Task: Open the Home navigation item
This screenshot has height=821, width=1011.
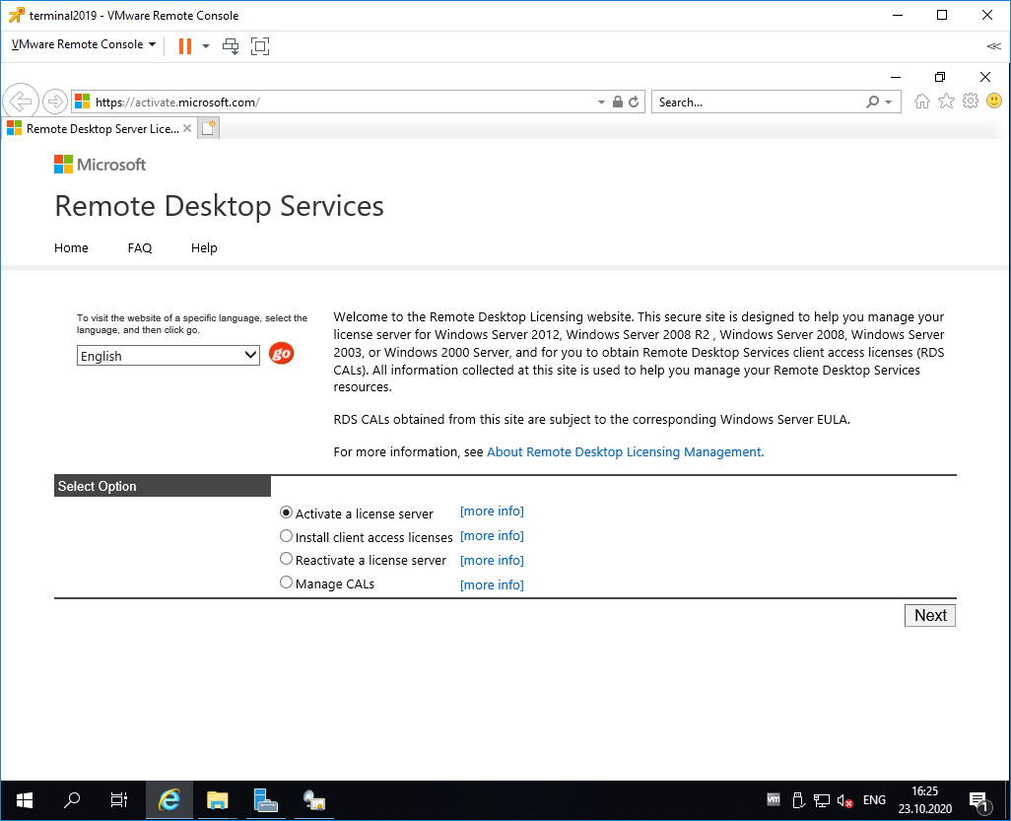Action: 71,247
